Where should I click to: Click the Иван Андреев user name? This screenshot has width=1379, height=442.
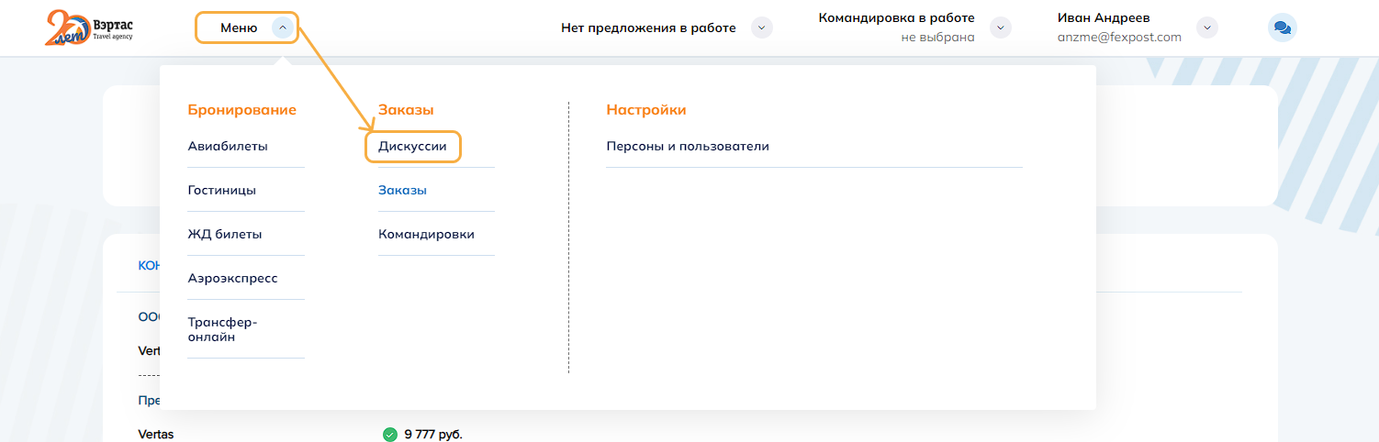tap(1103, 18)
